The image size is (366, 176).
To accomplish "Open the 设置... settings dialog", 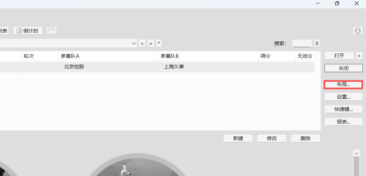I will 343,97.
